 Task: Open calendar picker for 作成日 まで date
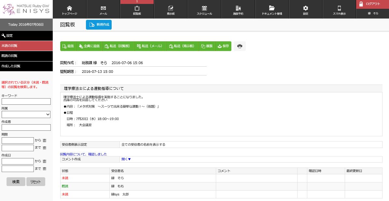(x=44, y=169)
